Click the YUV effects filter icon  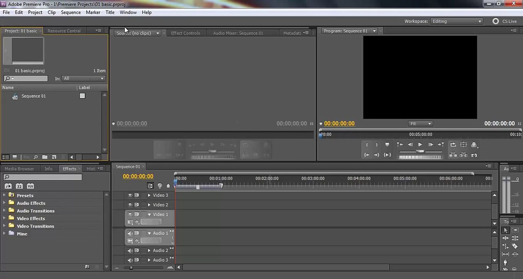[30, 186]
